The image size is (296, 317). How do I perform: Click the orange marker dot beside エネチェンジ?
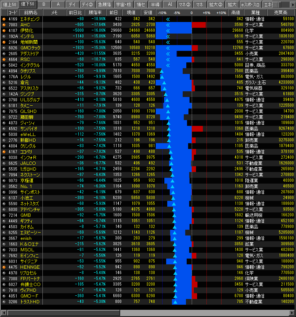pyautogui.click(x=4, y=19)
